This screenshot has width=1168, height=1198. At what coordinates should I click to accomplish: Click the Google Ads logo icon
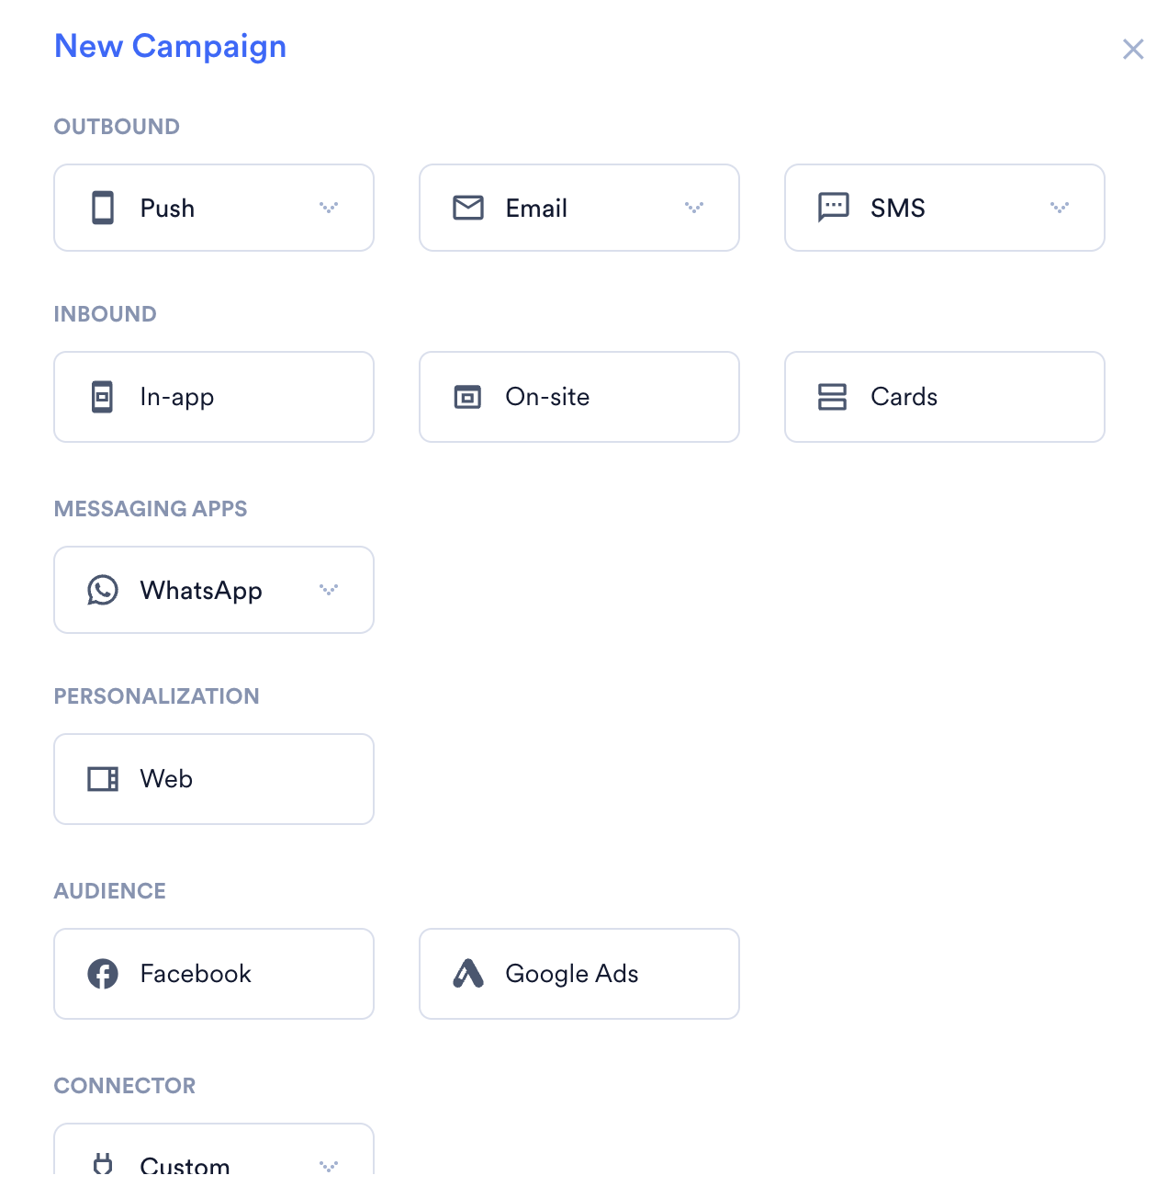pyautogui.click(x=468, y=974)
